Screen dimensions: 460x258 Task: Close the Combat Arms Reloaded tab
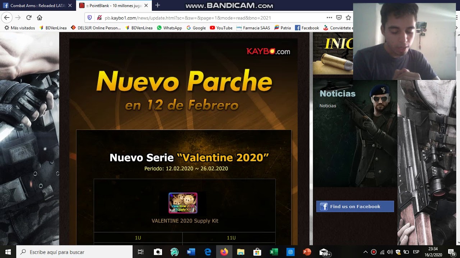point(70,6)
